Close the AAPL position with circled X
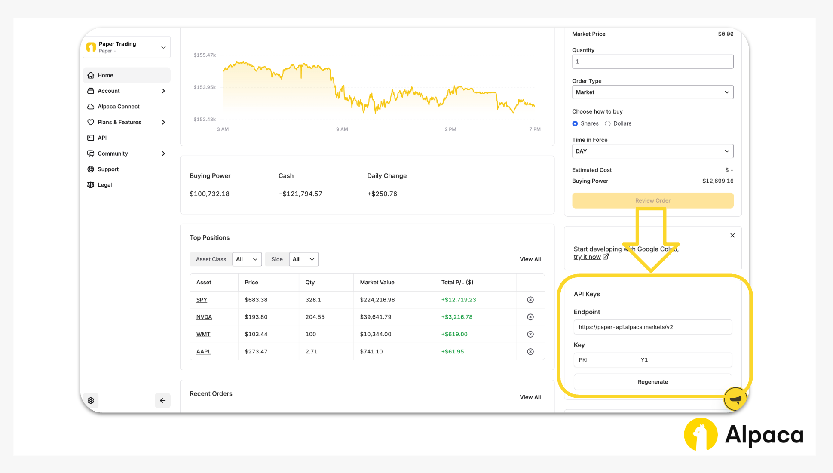 click(x=530, y=351)
